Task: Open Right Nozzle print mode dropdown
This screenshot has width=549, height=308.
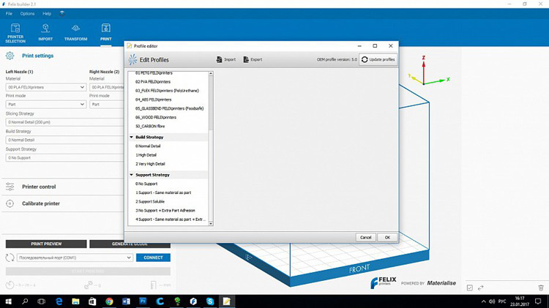Action: [x=107, y=105]
